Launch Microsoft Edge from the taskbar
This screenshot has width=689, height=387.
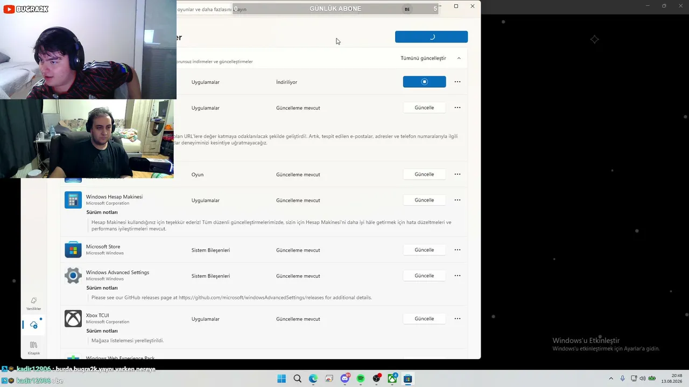(313, 379)
